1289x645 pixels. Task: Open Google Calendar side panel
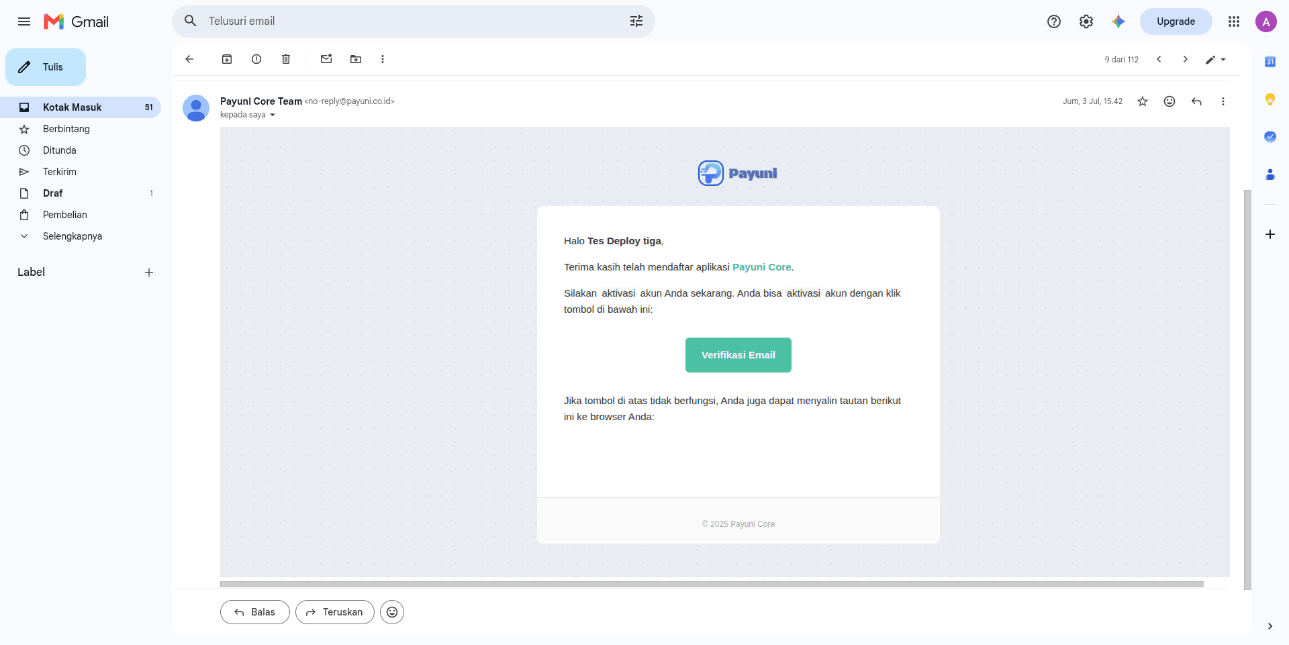[1270, 62]
